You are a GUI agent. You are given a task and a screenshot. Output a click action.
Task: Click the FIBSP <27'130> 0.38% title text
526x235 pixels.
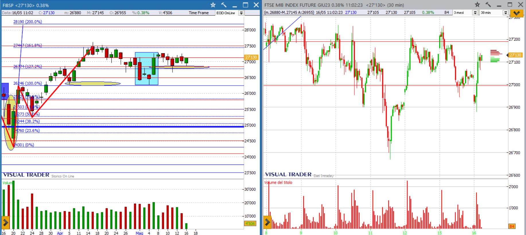pos(26,5)
